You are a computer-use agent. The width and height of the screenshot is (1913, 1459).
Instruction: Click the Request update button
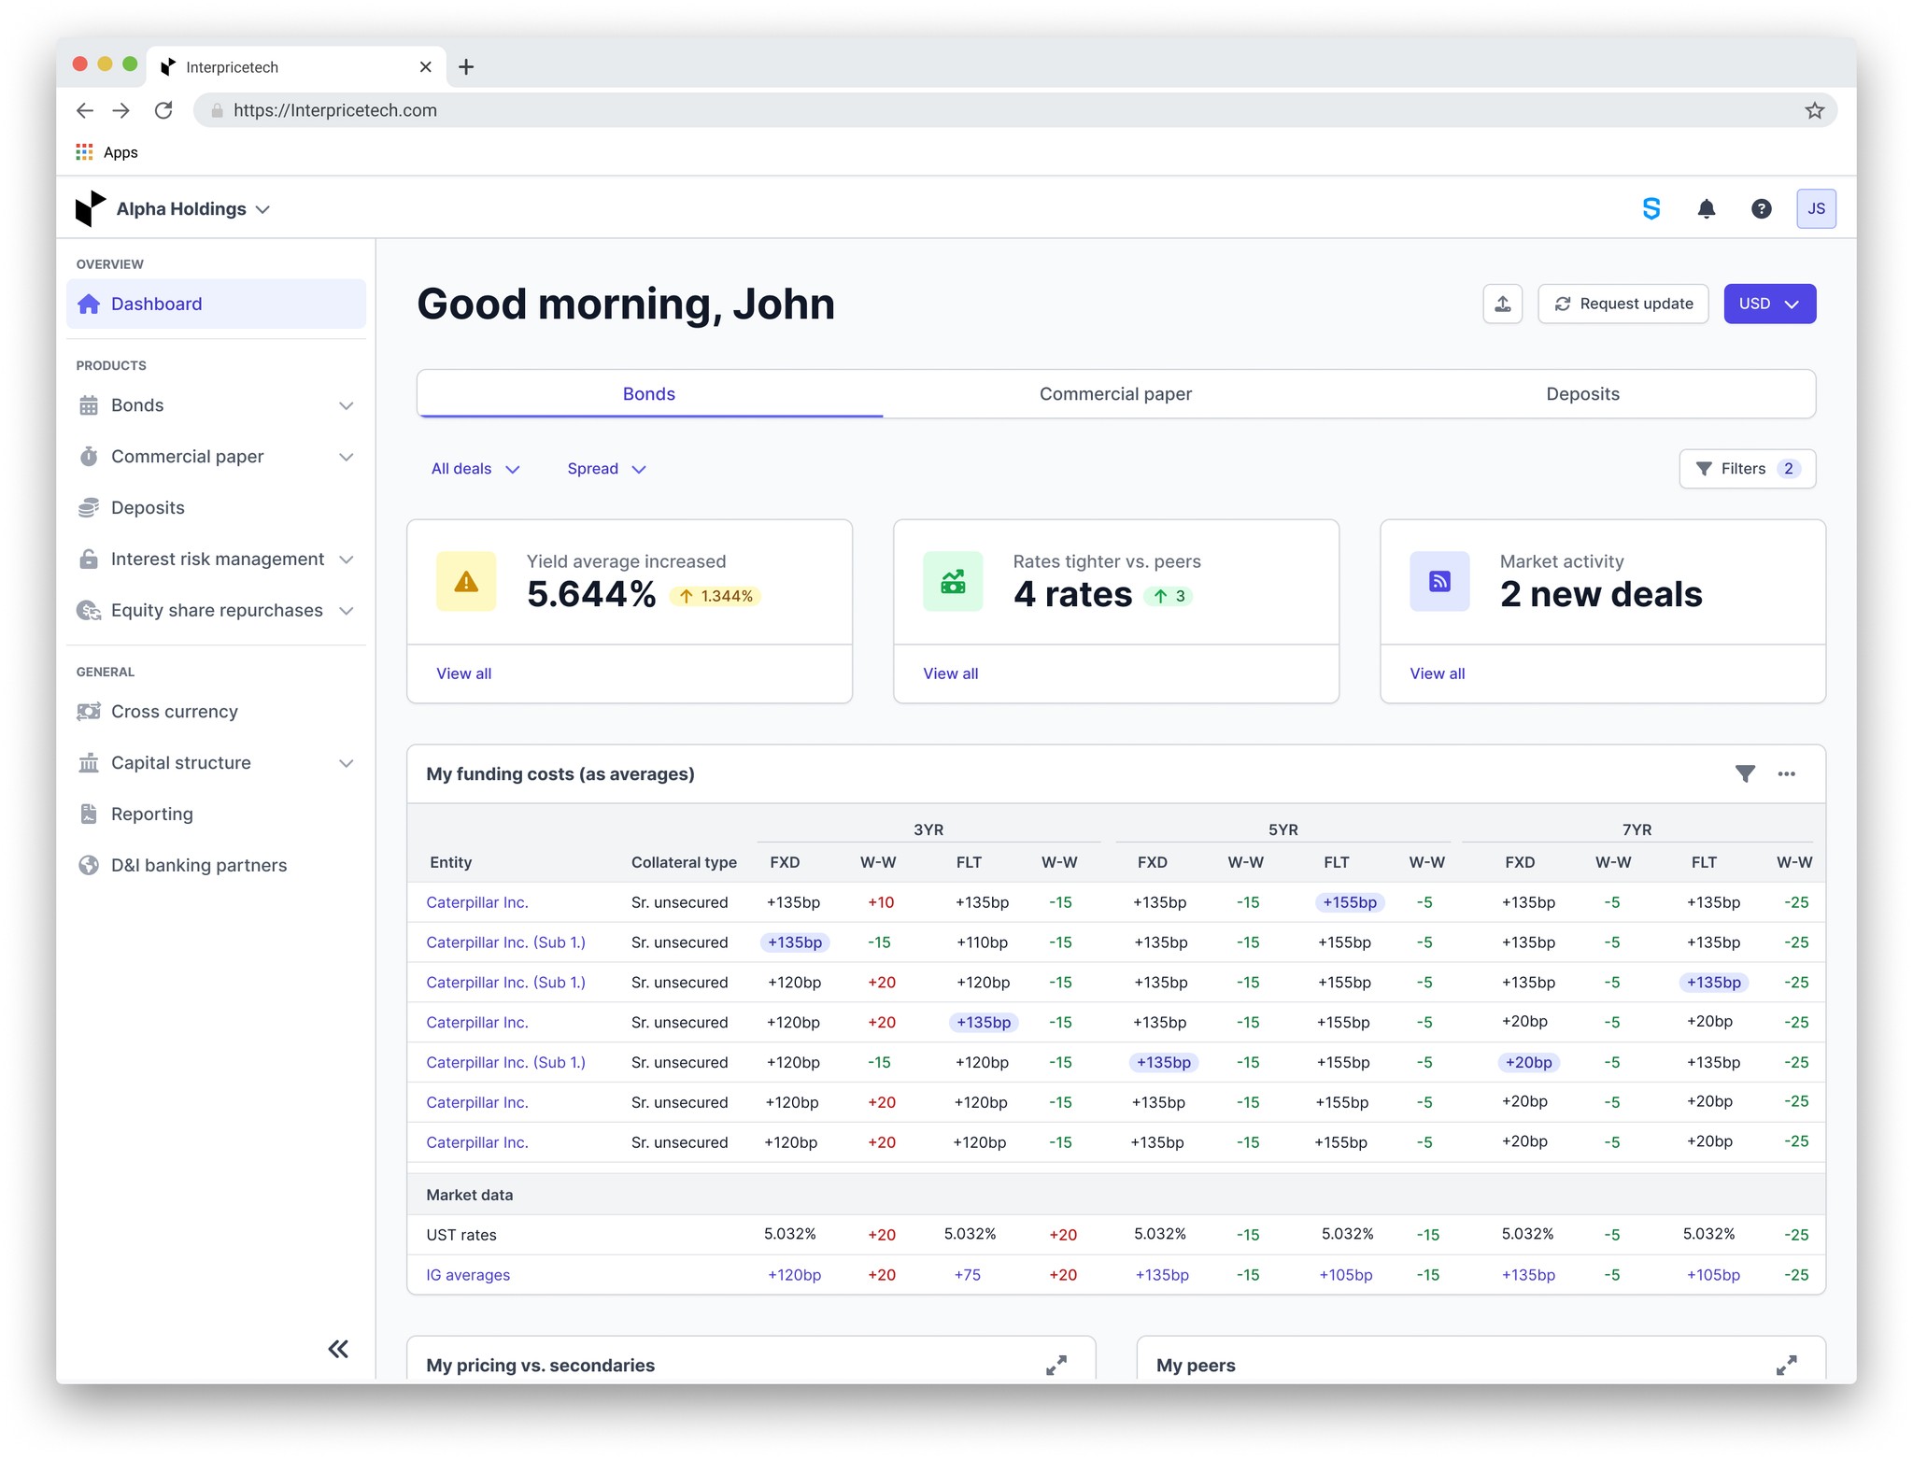click(x=1623, y=305)
